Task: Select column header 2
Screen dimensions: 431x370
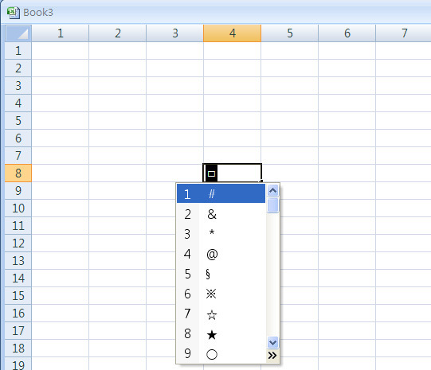Action: [x=118, y=33]
